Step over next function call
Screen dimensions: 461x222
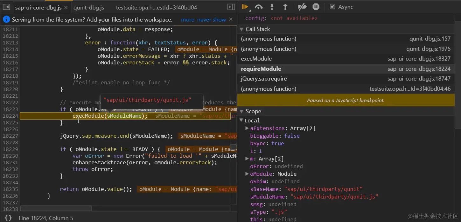(259, 7)
